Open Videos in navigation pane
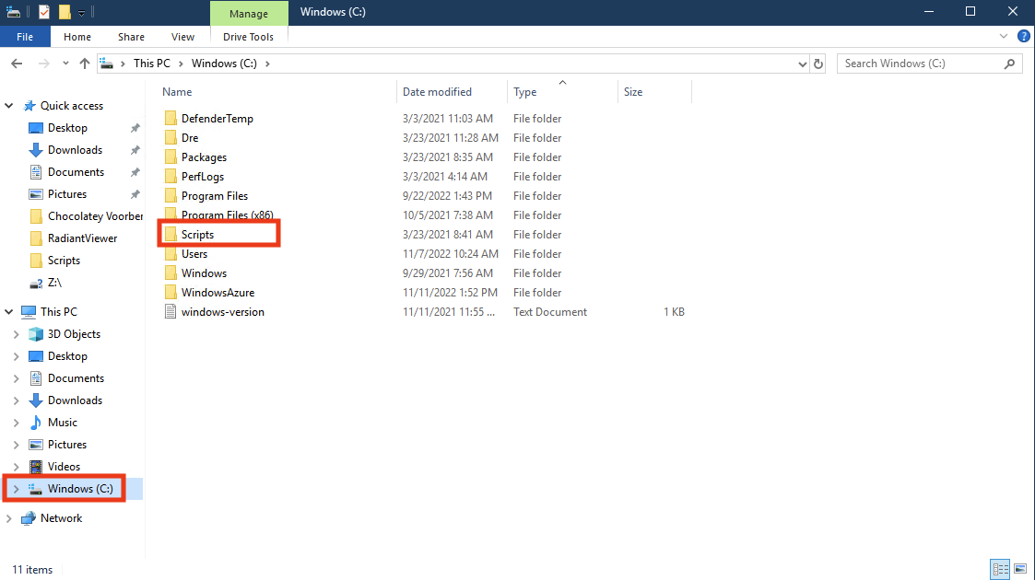The width and height of the screenshot is (1035, 580). 64,467
